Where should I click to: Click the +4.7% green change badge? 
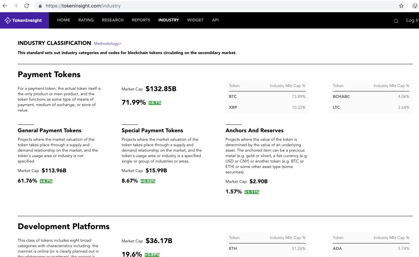[x=46, y=181]
